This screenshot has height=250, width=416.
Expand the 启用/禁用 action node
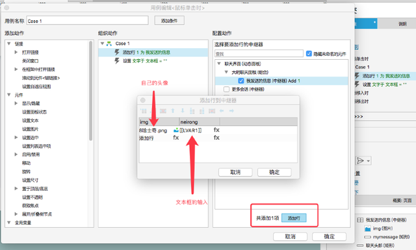tap(16, 155)
